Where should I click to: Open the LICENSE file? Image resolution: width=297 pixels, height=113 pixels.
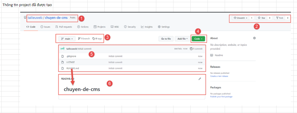pos(70,62)
